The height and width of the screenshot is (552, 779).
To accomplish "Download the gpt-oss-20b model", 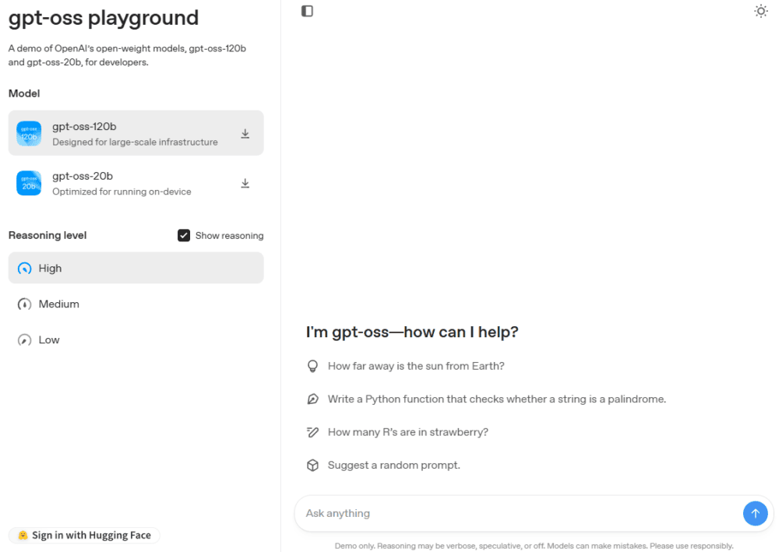I will pos(245,183).
